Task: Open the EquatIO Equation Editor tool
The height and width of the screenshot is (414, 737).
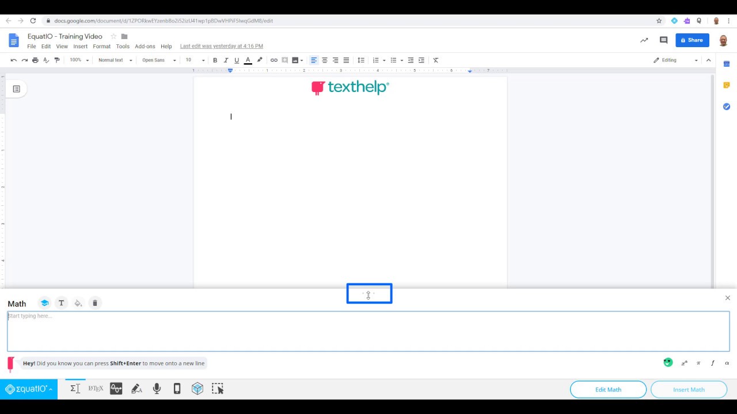Action: [75, 389]
